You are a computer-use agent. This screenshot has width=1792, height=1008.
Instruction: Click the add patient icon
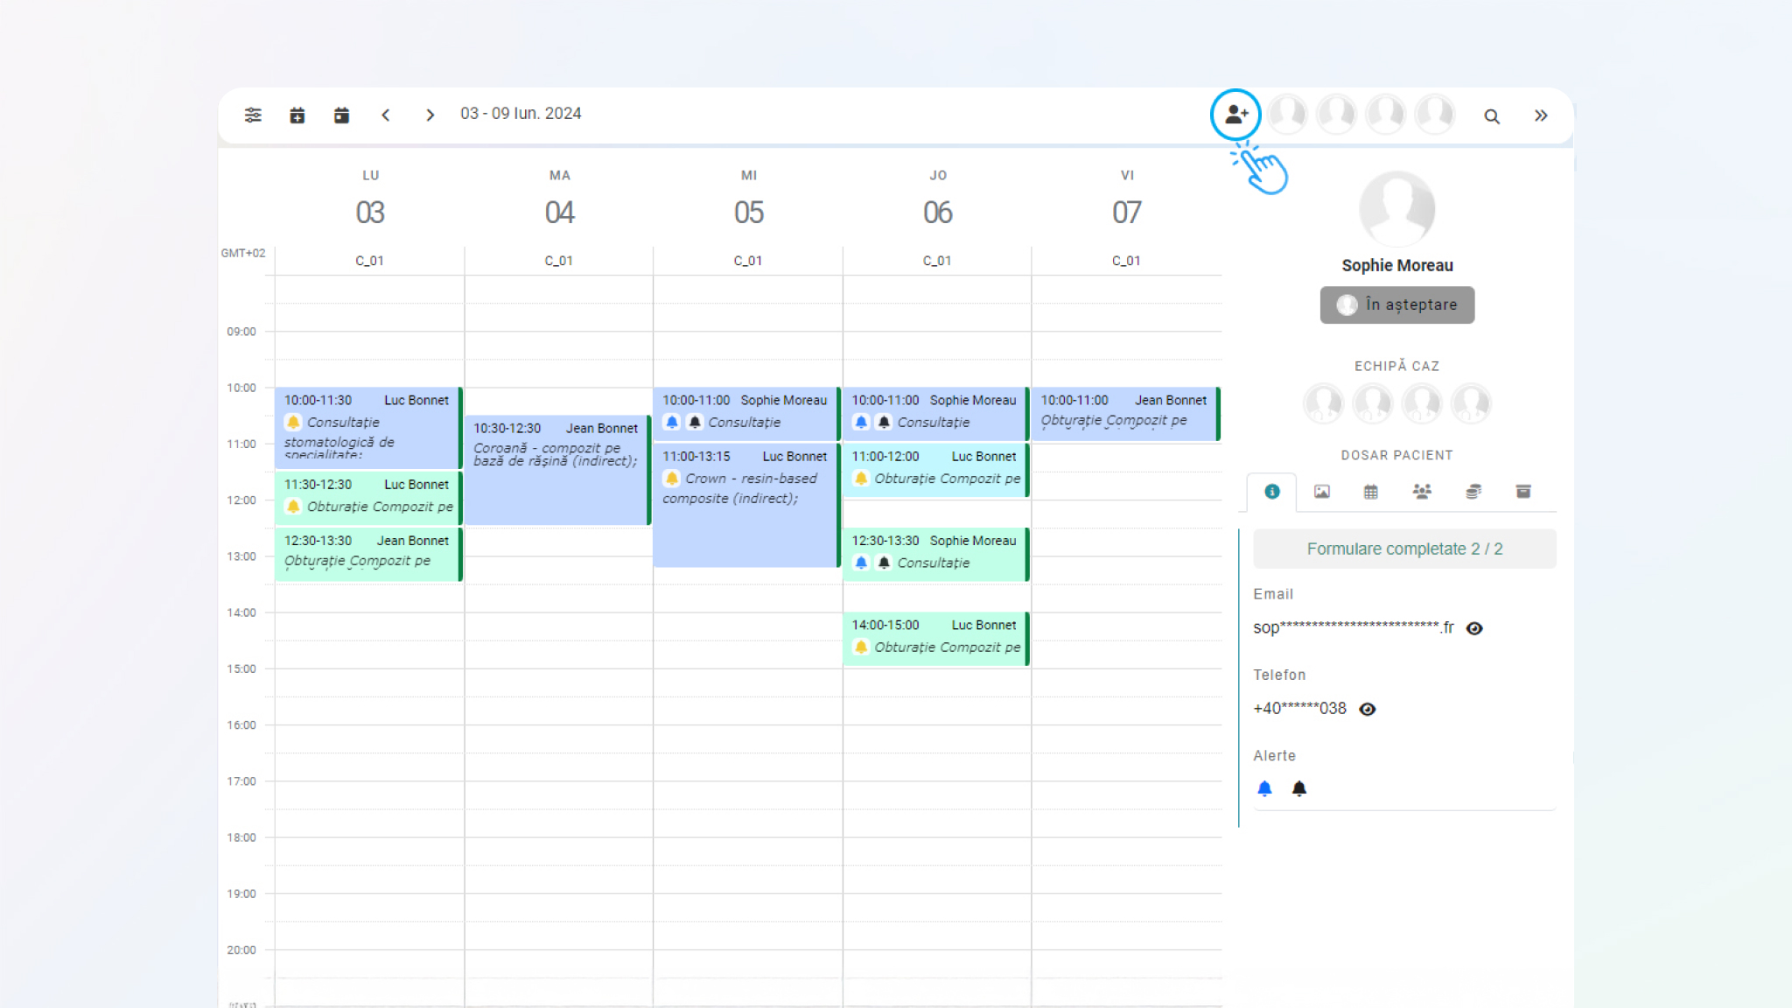point(1235,115)
